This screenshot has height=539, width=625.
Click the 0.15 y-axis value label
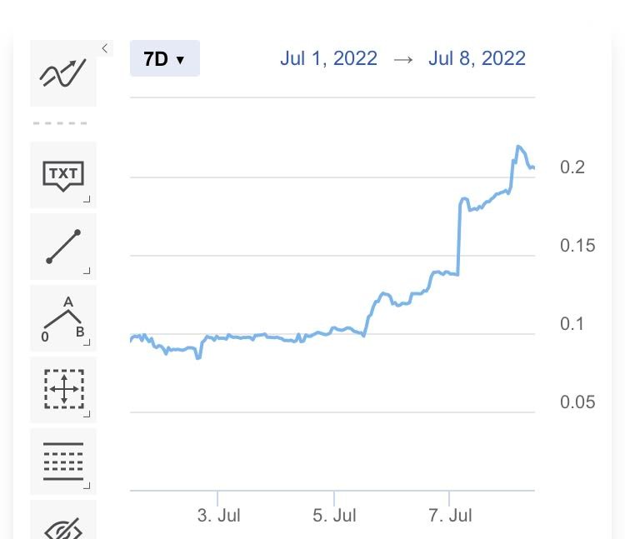pos(577,246)
